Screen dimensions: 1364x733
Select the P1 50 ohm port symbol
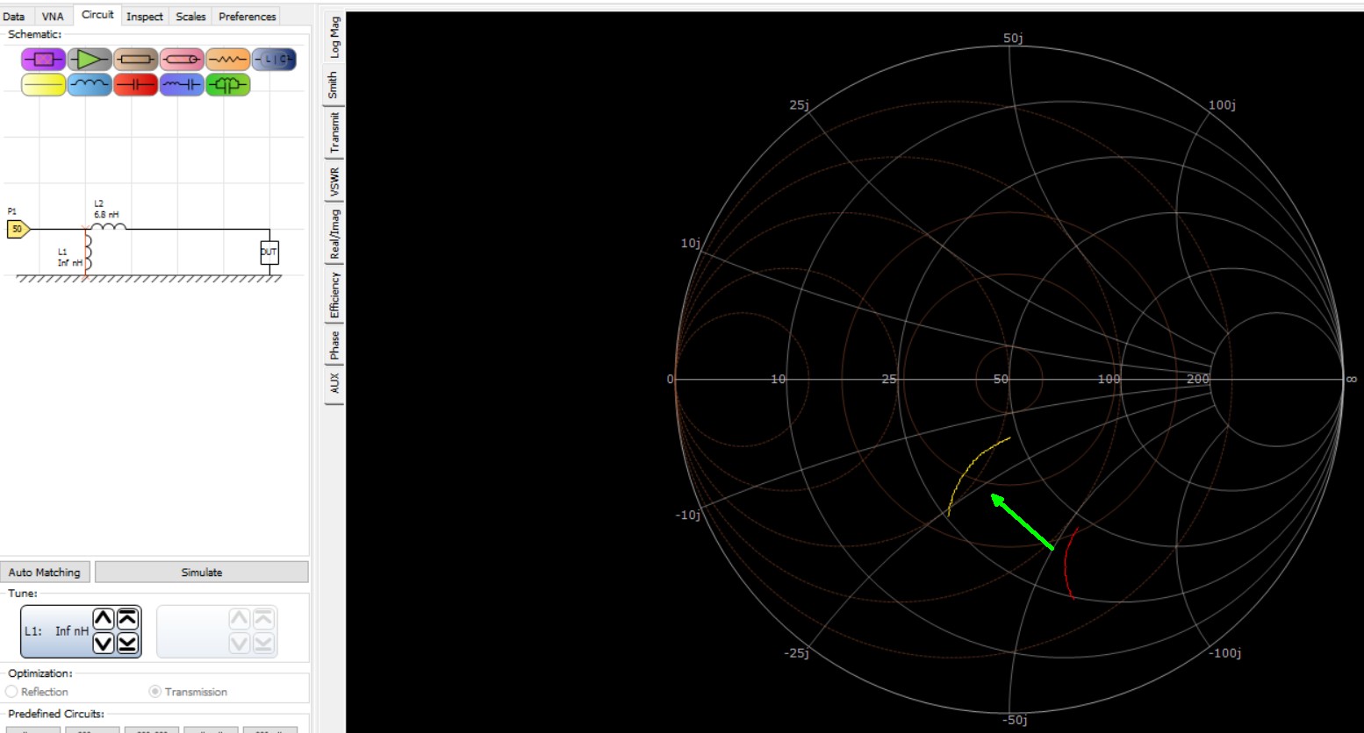point(18,229)
